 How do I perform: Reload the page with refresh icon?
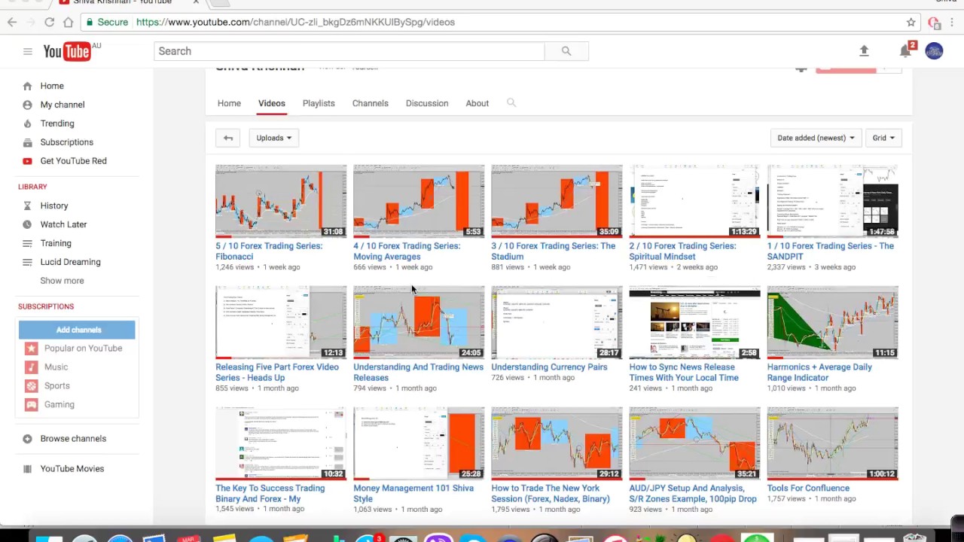pyautogui.click(x=49, y=22)
